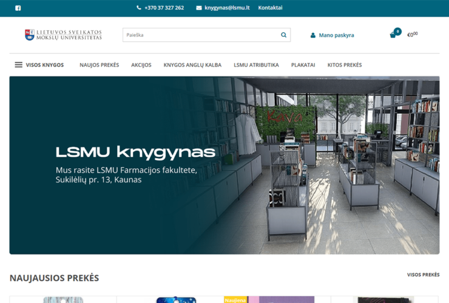This screenshot has width=449, height=303.
Task: Open LSMU ATRIBUTIKA menu item
Action: [x=256, y=65]
